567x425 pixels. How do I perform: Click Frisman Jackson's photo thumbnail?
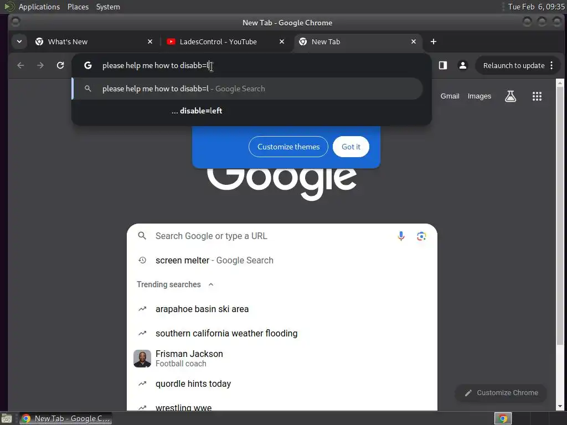(142, 359)
